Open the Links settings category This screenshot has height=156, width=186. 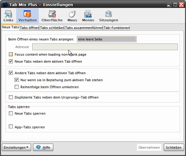click(9, 16)
